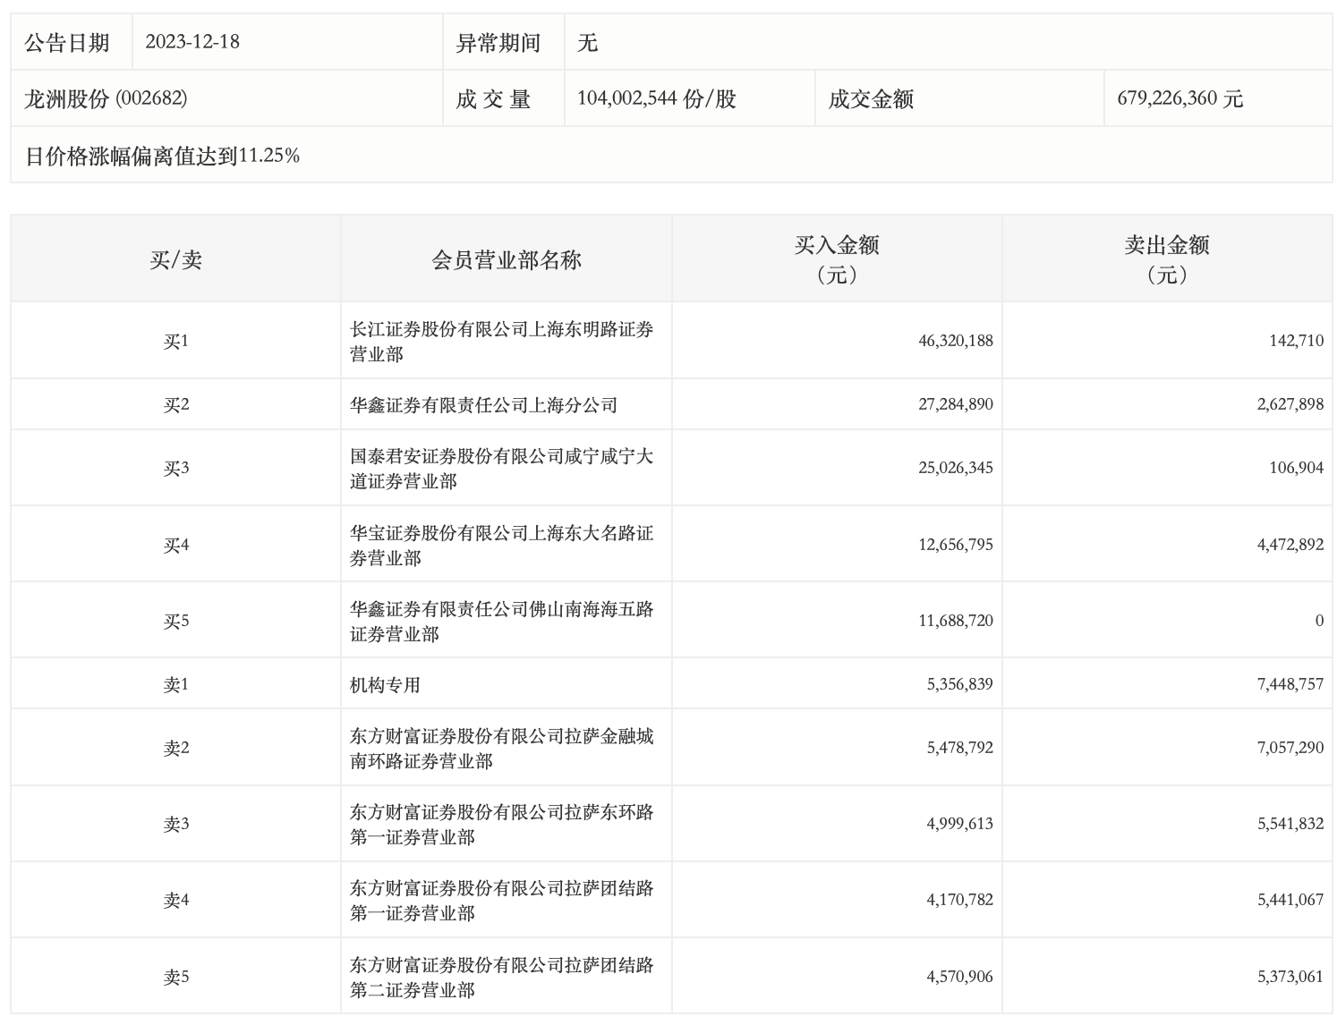Select sell amount 142,710

point(1296,341)
